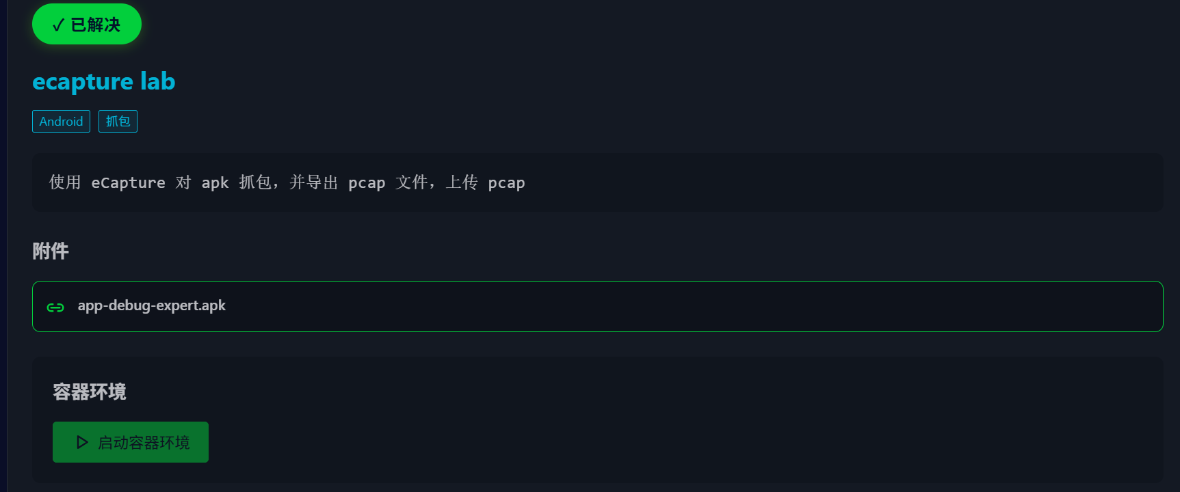Click the chain link icon beside the apk
This screenshot has width=1180, height=492.
tap(55, 307)
